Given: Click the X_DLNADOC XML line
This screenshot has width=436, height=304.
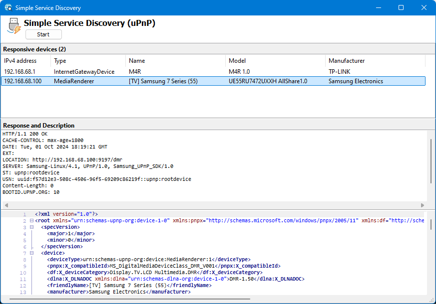Looking at the screenshot, I should [176, 279].
